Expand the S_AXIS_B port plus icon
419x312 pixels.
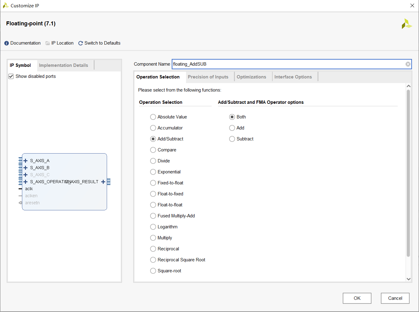(26, 168)
